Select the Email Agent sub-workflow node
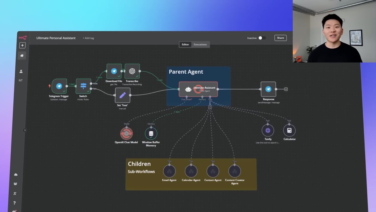This screenshot has width=376, height=212. tap(169, 171)
